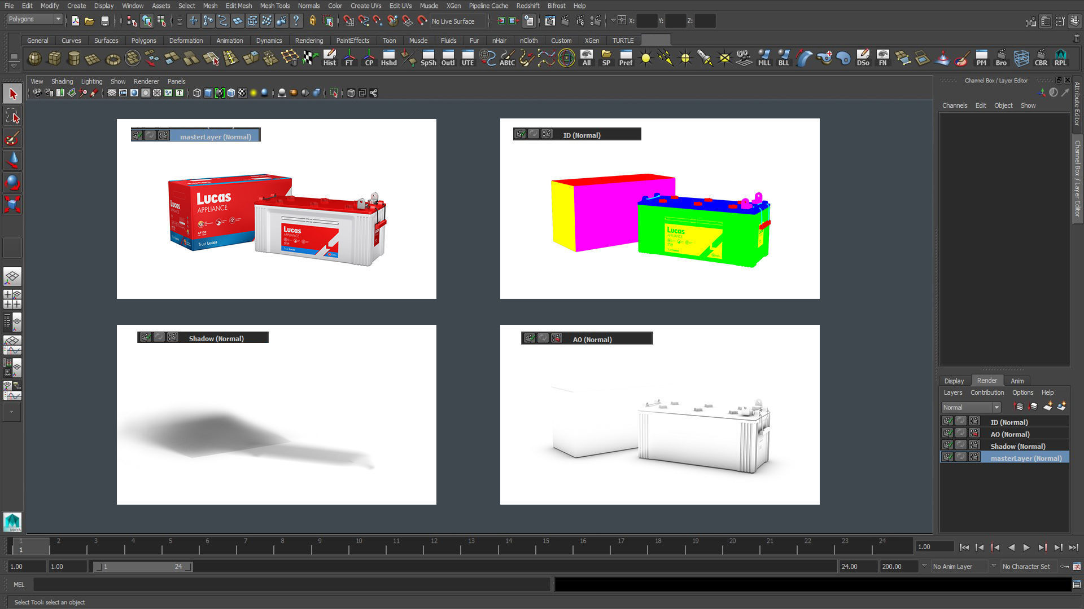Click the Polygon Cylinder shelf icon
This screenshot has height=609, width=1084.
73,58
